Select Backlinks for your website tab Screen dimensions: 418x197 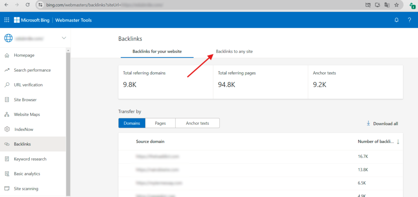[x=157, y=51]
